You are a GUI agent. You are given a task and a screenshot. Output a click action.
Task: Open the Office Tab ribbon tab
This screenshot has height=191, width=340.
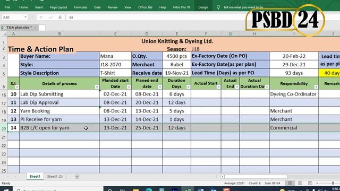[x=145, y=7]
